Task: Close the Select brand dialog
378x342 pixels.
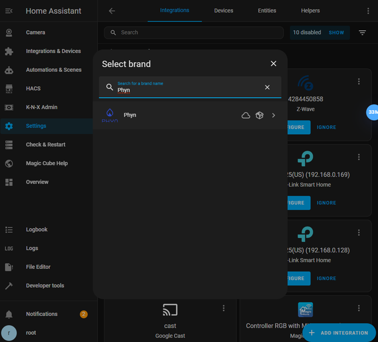Action: click(x=273, y=64)
